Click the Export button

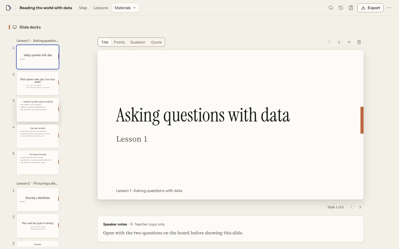[x=370, y=8]
